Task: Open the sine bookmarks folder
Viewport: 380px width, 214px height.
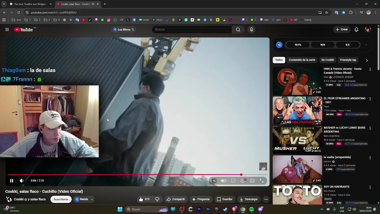Action: click(16, 20)
